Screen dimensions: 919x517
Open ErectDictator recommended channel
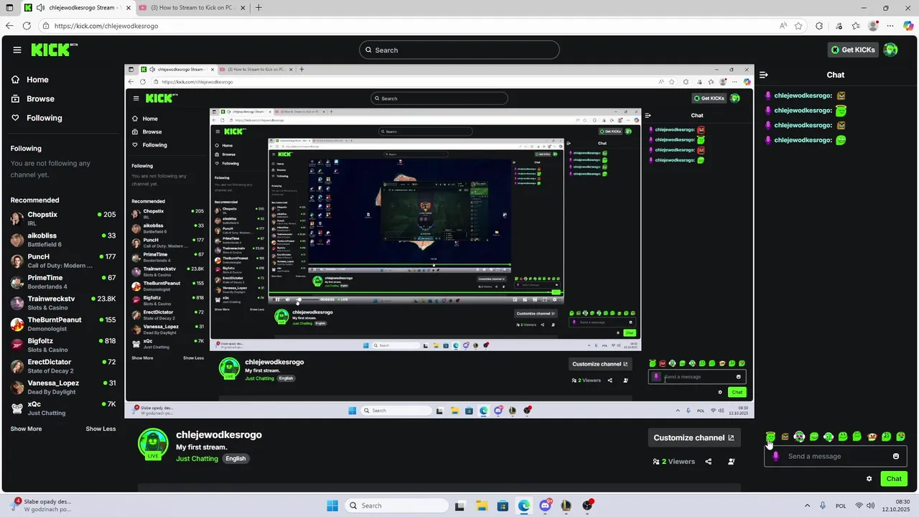[63, 366]
